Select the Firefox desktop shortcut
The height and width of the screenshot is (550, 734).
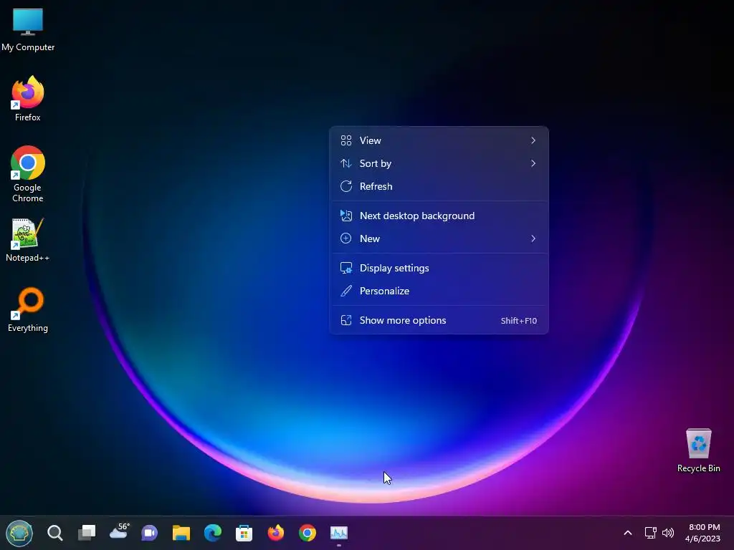(28, 99)
